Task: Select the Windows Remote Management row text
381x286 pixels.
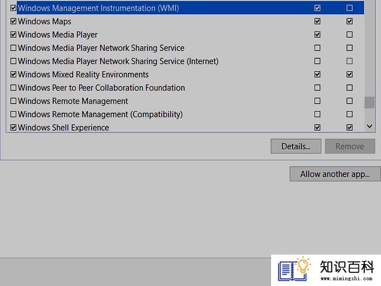Action: coord(73,101)
